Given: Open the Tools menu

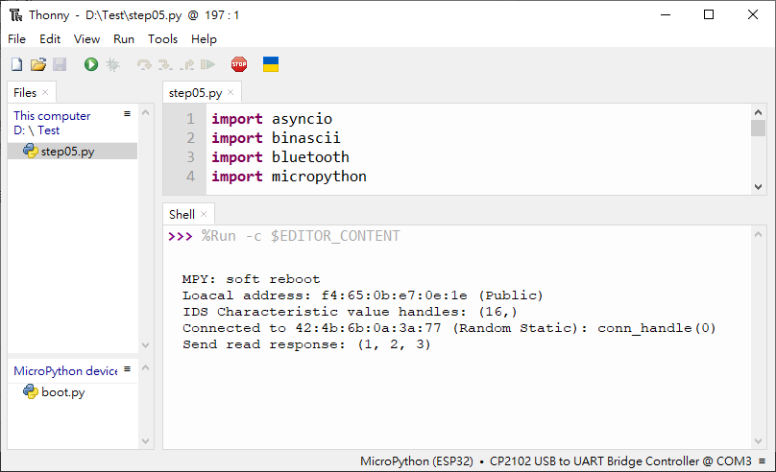Looking at the screenshot, I should [163, 39].
